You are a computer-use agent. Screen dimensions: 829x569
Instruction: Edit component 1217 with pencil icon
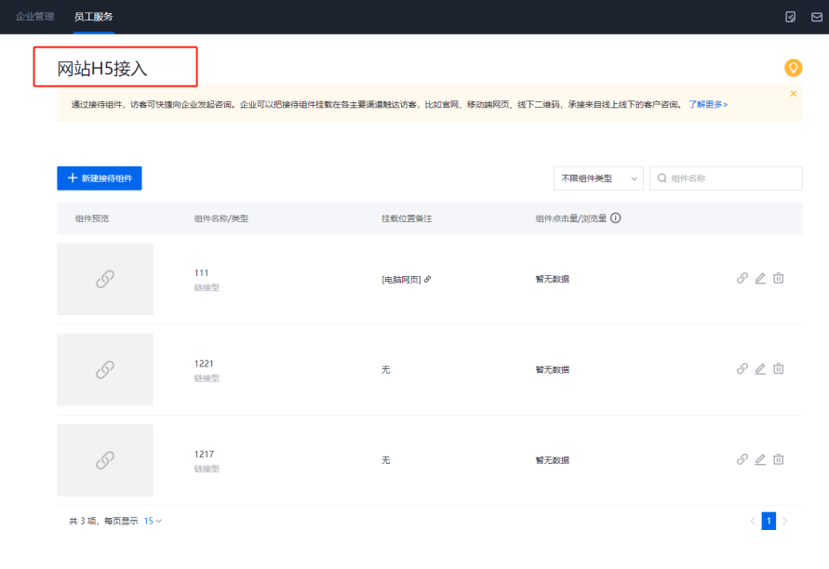[760, 459]
